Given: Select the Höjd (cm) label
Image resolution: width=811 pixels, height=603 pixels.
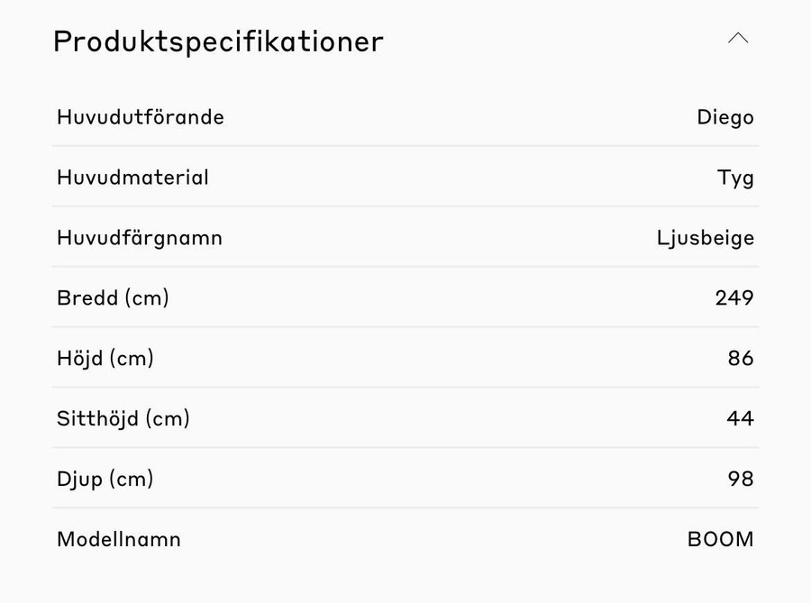Looking at the screenshot, I should click(x=105, y=358).
